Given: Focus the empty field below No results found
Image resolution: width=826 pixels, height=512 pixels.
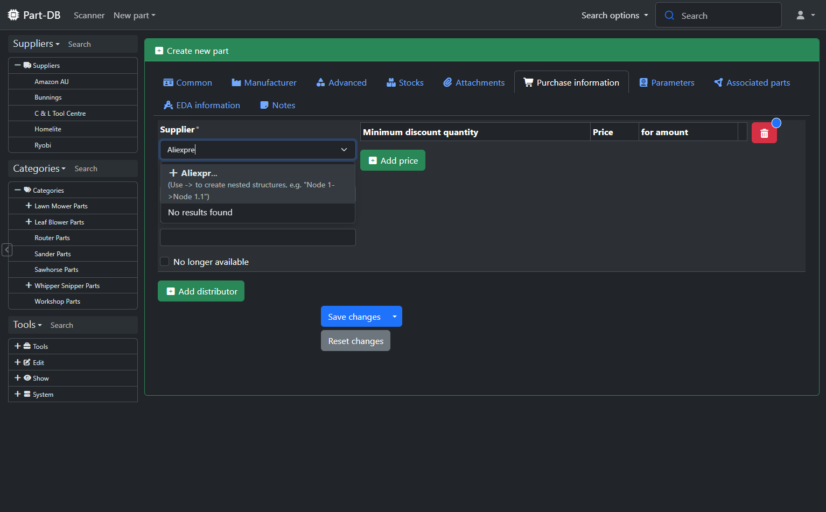Looking at the screenshot, I should pos(258,237).
